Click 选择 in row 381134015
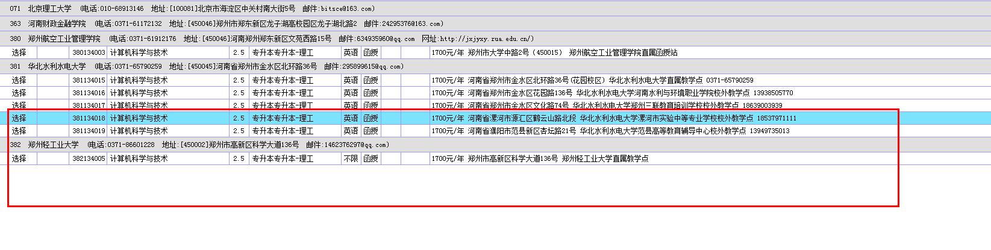The width and height of the screenshot is (991, 250). 19,80
